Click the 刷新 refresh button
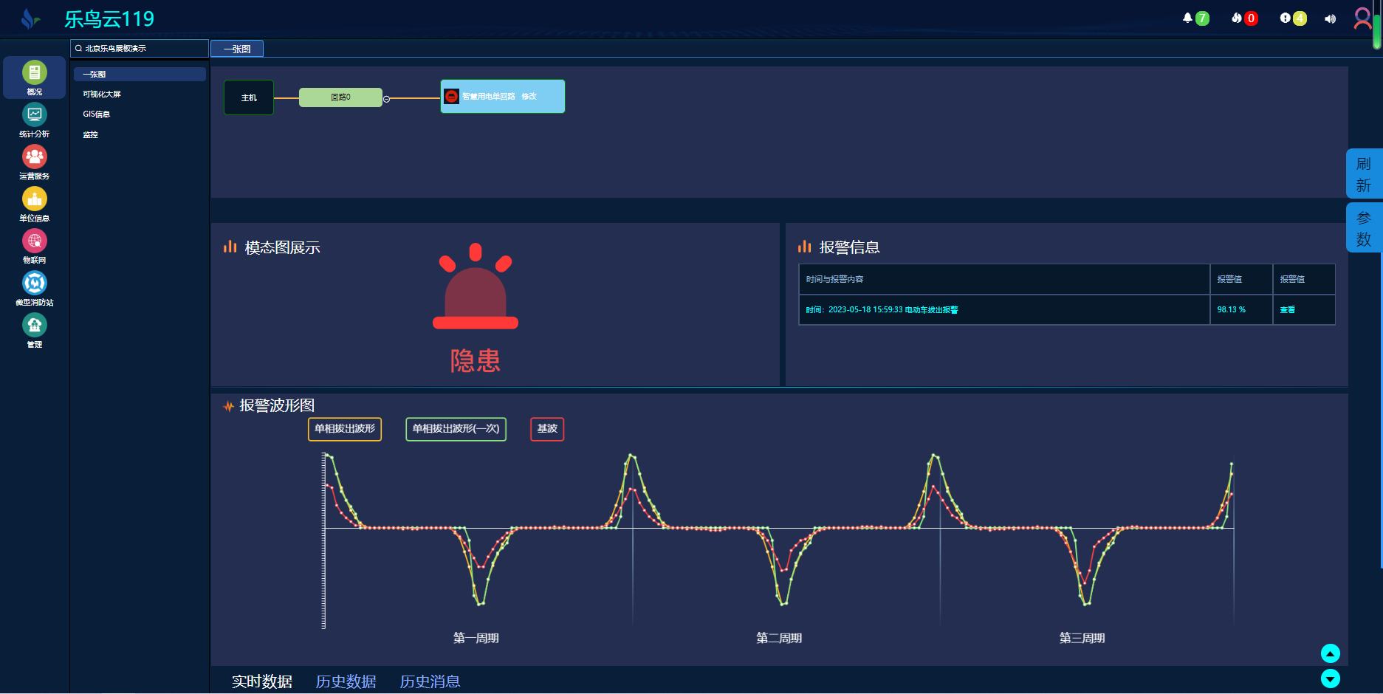 pyautogui.click(x=1363, y=174)
